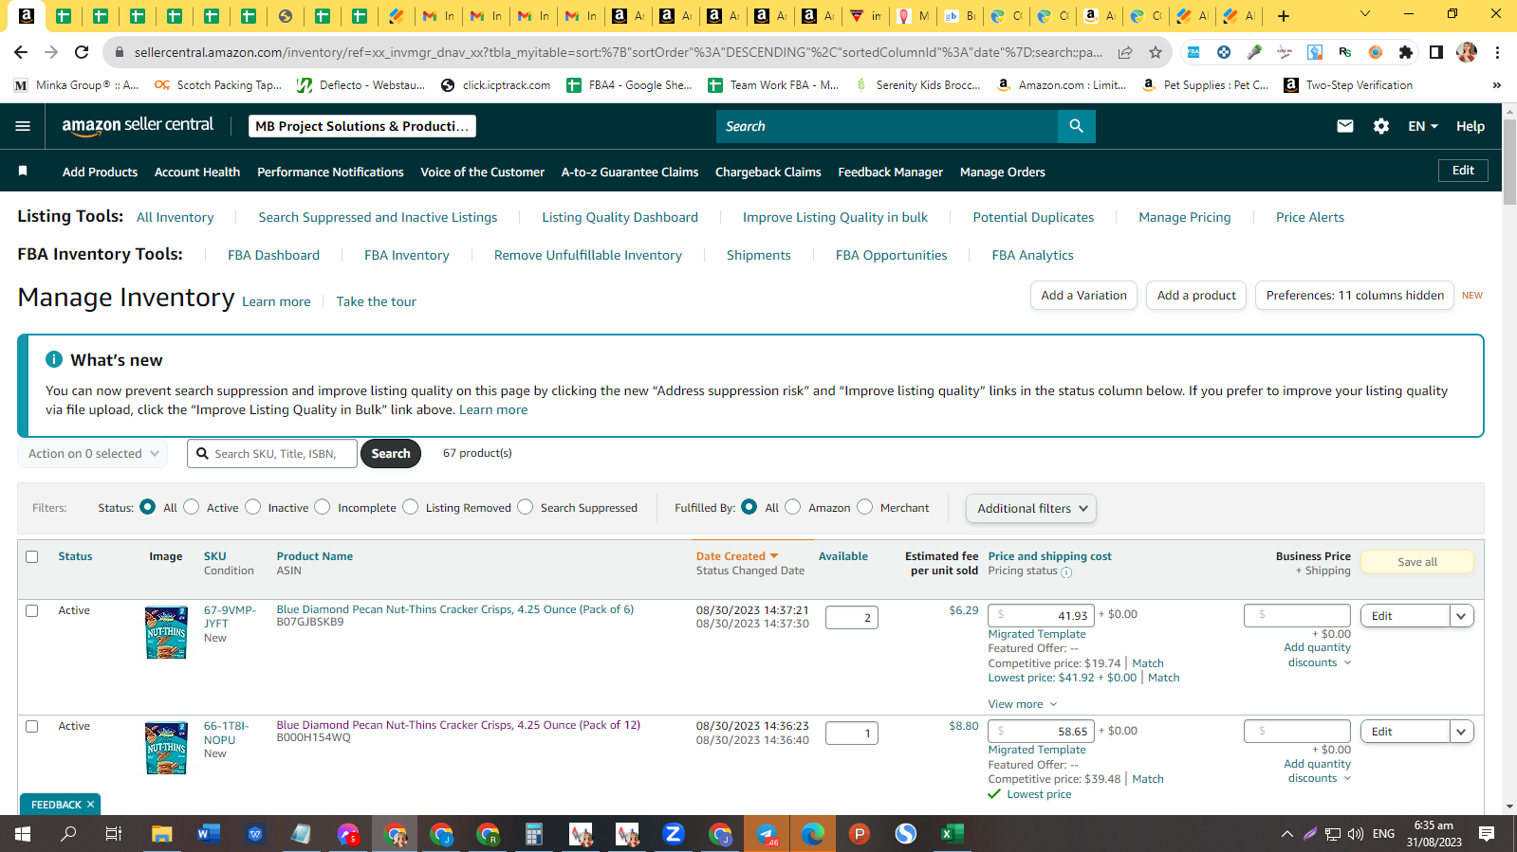Open Windows Start menu

pos(23,834)
